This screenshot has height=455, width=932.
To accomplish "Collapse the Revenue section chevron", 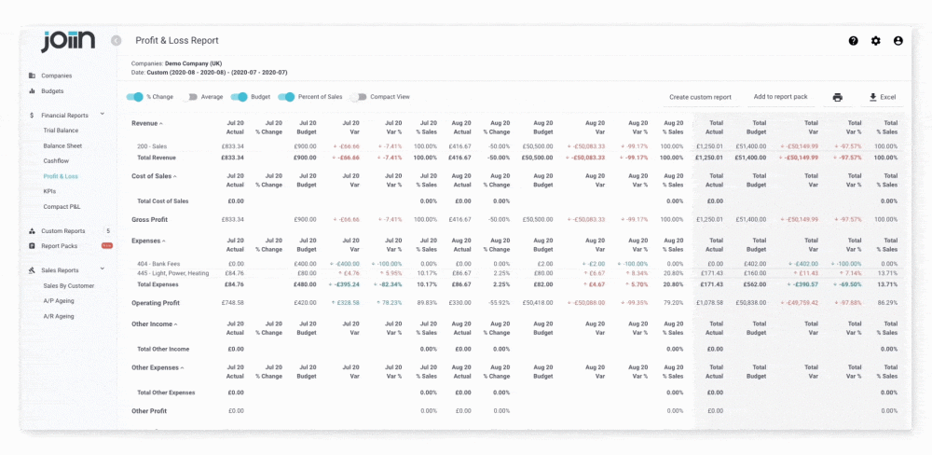I will [x=161, y=124].
